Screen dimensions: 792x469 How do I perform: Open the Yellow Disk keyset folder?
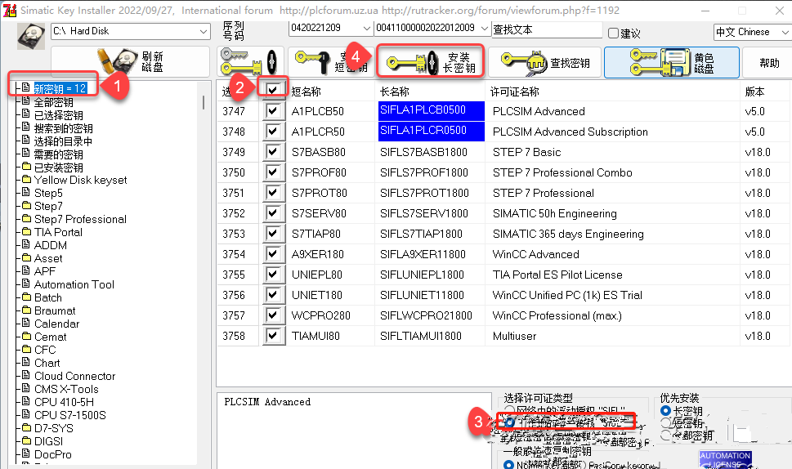pyautogui.click(x=80, y=181)
